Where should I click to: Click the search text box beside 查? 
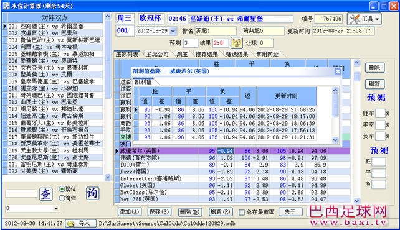pyautogui.click(x=21, y=193)
